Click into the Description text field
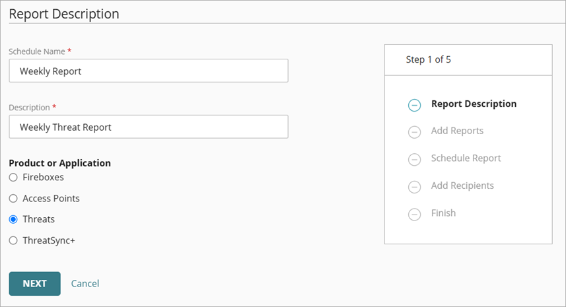Image resolution: width=566 pixels, height=307 pixels. pyautogui.click(x=149, y=127)
